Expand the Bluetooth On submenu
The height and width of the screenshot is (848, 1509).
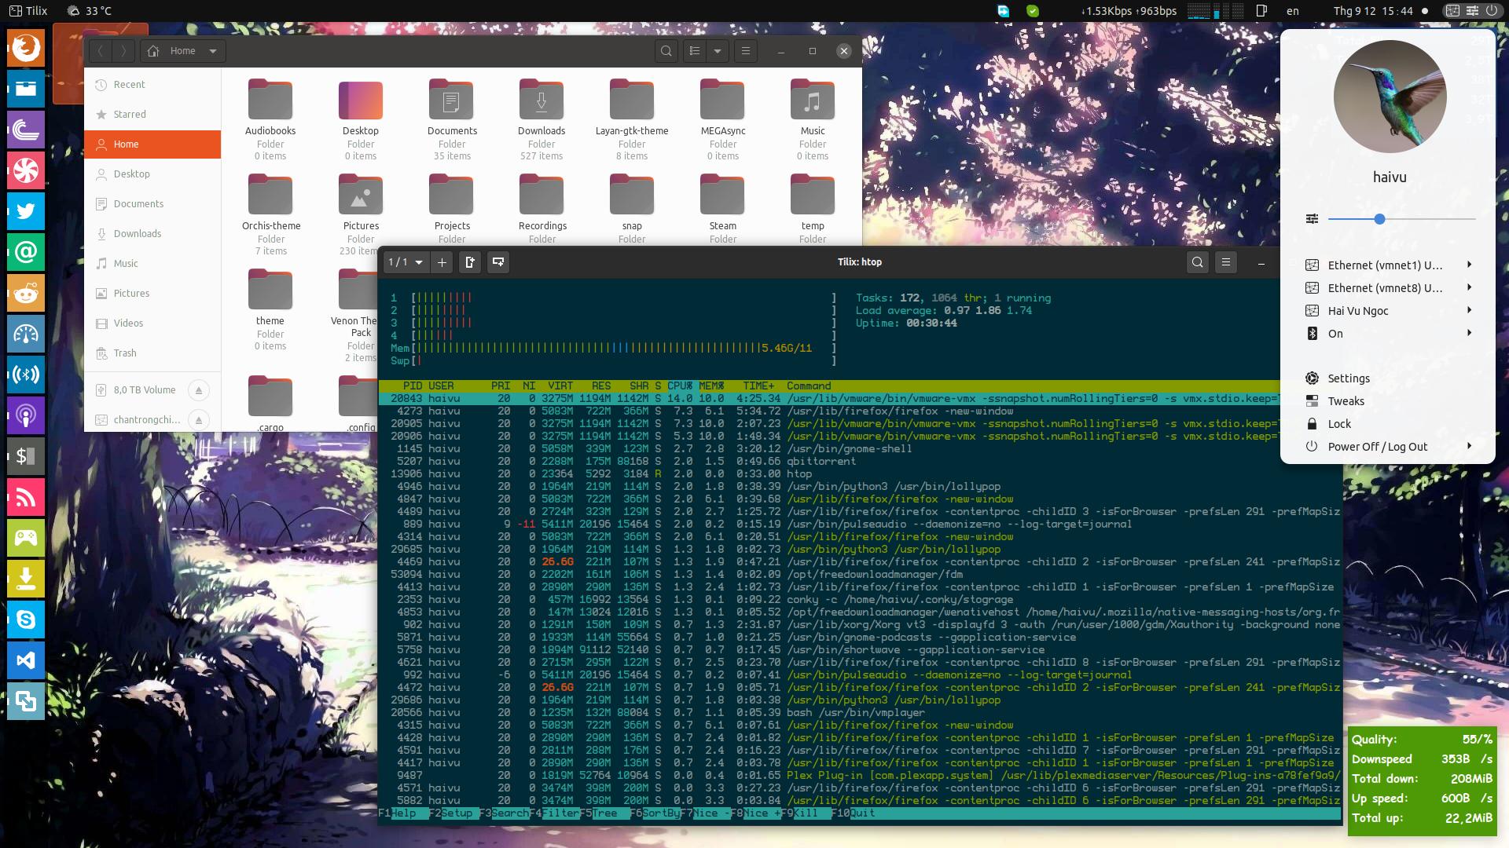[x=1469, y=333]
